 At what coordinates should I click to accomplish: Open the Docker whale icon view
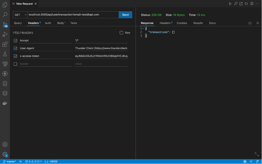[5, 103]
